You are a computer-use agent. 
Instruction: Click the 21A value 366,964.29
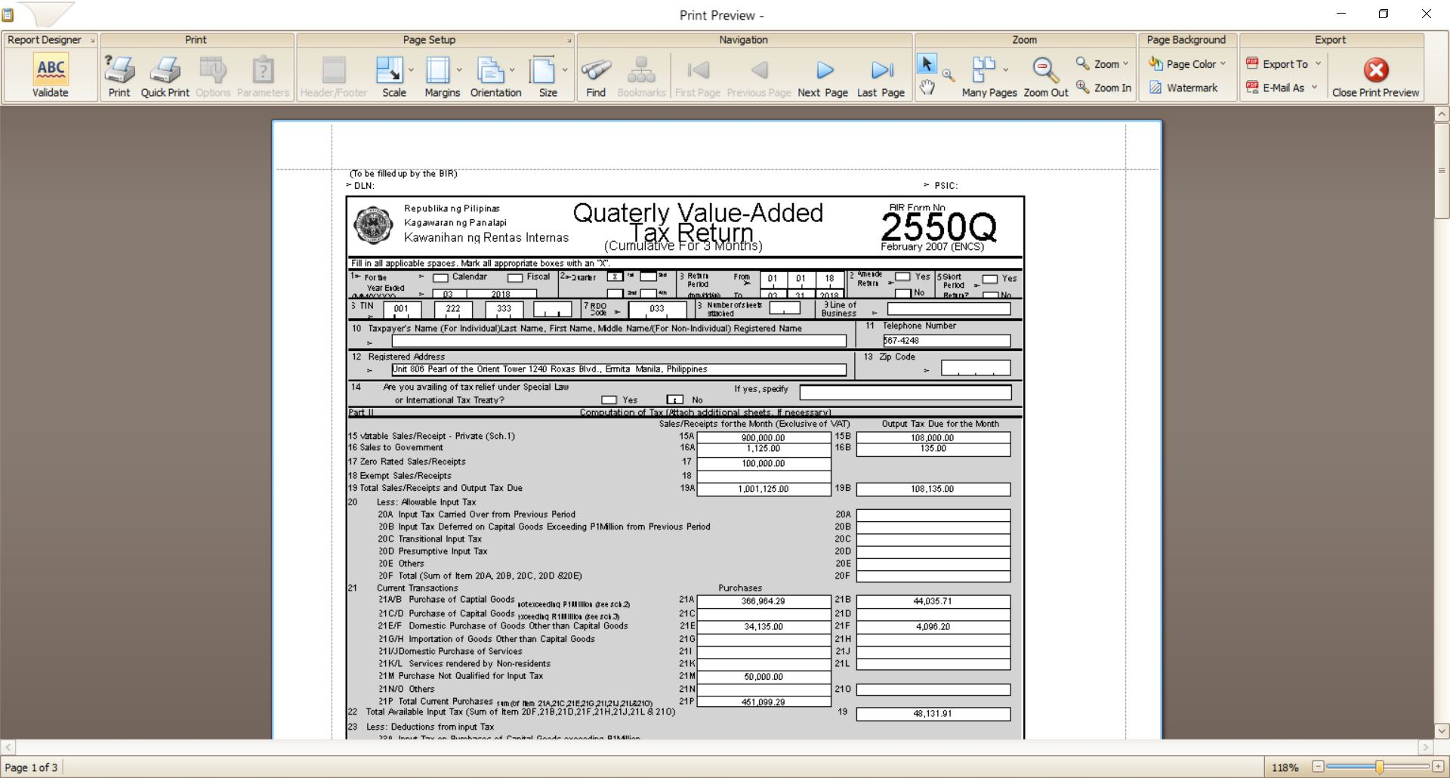[764, 601]
